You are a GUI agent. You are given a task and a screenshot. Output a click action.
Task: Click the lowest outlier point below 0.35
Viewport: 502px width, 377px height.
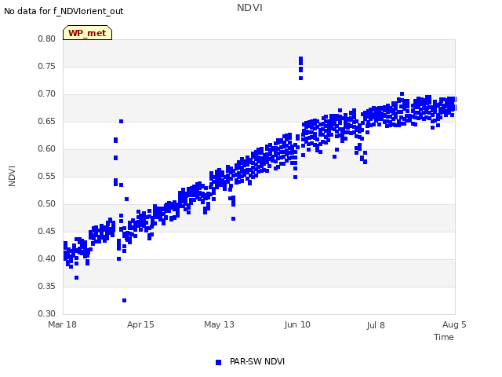coord(124,300)
